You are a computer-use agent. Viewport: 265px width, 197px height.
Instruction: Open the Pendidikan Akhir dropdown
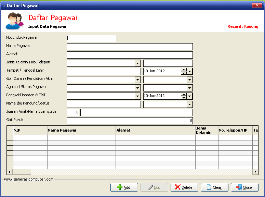pyautogui.click(x=190, y=80)
